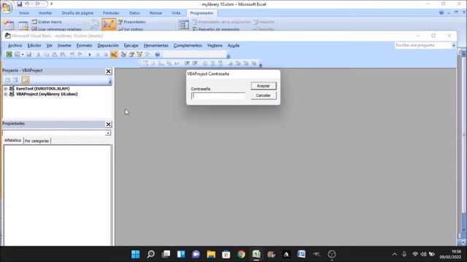Click the Contraseña password field
Screen dimensions: 467x262
pyautogui.click(x=218, y=96)
